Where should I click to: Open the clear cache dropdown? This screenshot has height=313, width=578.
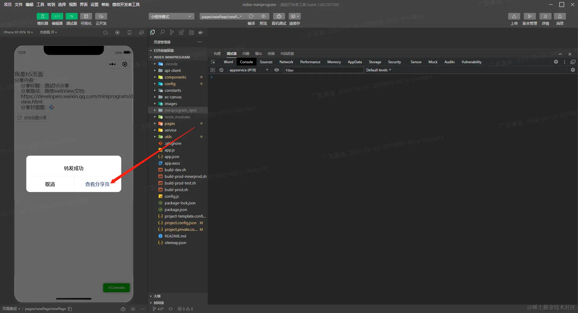click(x=294, y=16)
